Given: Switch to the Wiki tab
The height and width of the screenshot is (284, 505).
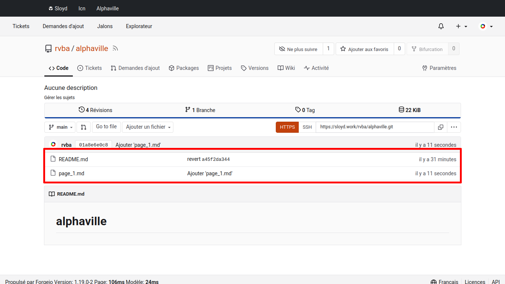Looking at the screenshot, I should (286, 68).
